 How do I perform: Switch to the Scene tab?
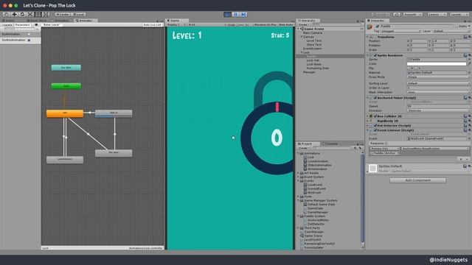tap(8, 21)
